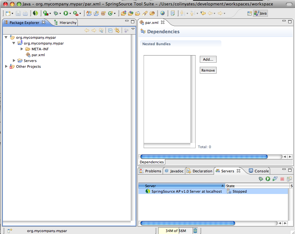Click the editor scrollbar's right arrow
The image size is (295, 234).
(x=290, y=157)
